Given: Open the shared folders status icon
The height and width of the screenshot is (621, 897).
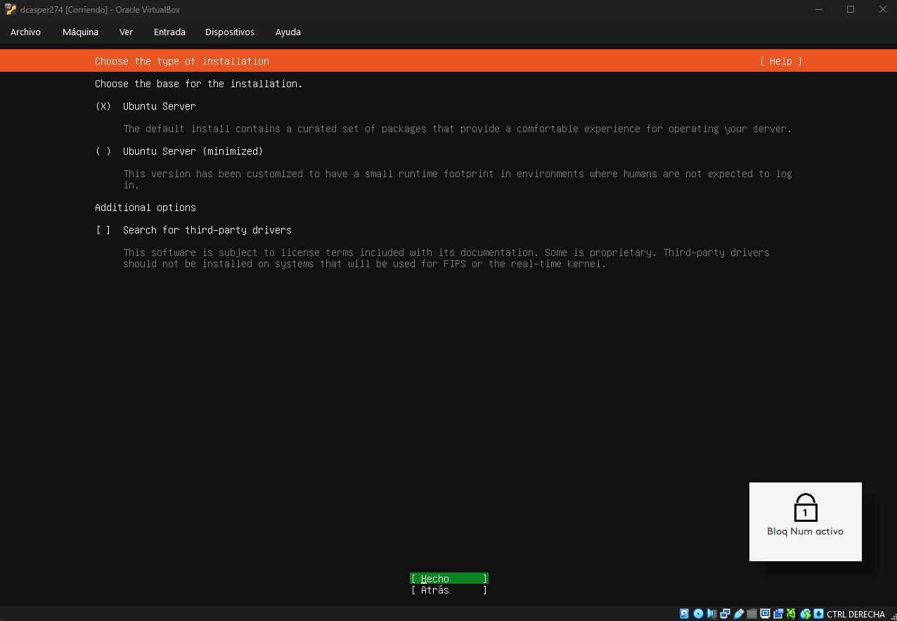Looking at the screenshot, I should (751, 614).
